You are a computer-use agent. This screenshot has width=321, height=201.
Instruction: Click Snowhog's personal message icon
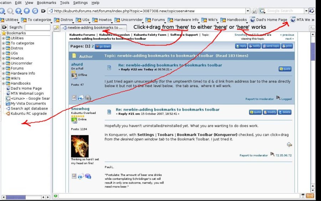pyautogui.click(x=88, y=176)
